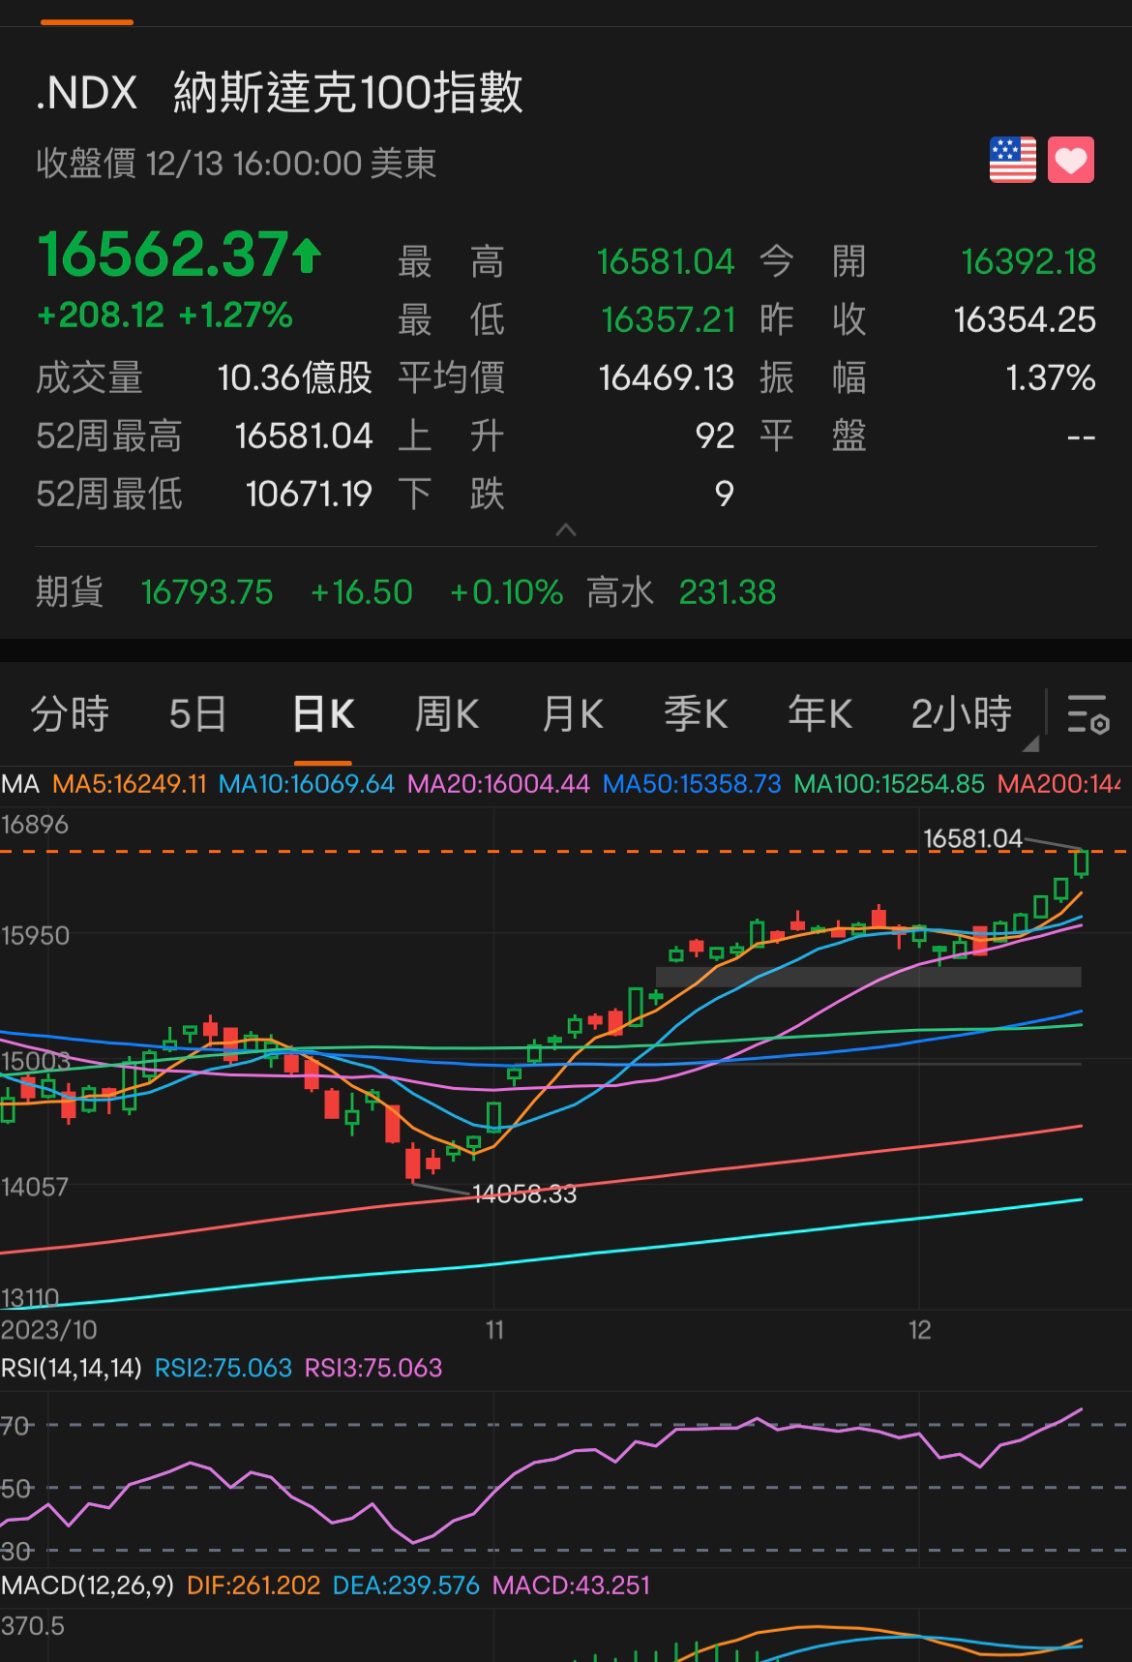Toggle the heart favorite icon
Image resolution: width=1132 pixels, height=1662 pixels.
(1070, 160)
